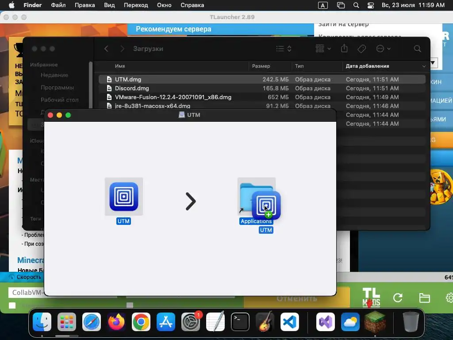This screenshot has width=453, height=340.
Task: Select the Discord.dmg file row
Action: [262, 88]
